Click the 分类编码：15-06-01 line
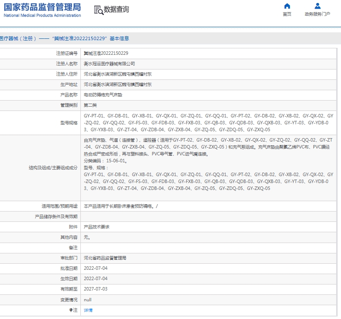Screen dimensions: 341x319 point(105,161)
